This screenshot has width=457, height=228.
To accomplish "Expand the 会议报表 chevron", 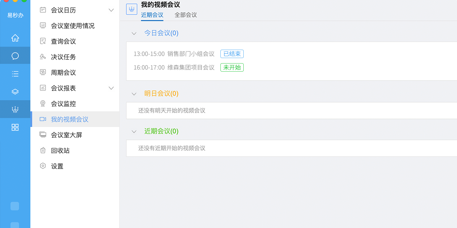I will (111, 88).
